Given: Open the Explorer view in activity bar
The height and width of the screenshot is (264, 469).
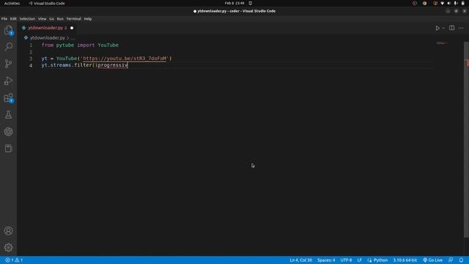Looking at the screenshot, I should pyautogui.click(x=8, y=30).
